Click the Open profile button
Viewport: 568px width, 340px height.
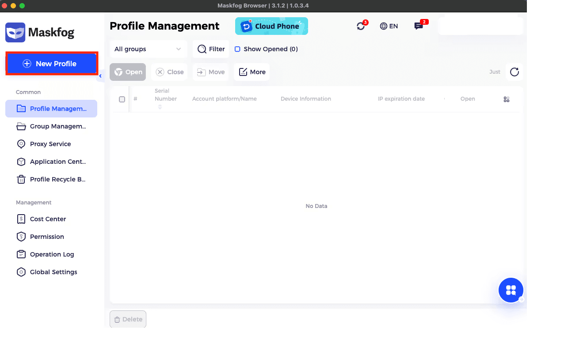pyautogui.click(x=128, y=72)
